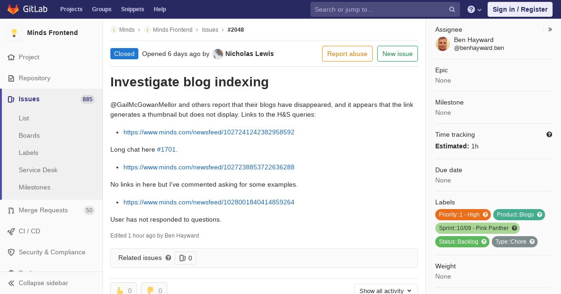The image size is (561, 294).
Task: Click Minds breadcrumb lightbulb icon
Action: [114, 30]
